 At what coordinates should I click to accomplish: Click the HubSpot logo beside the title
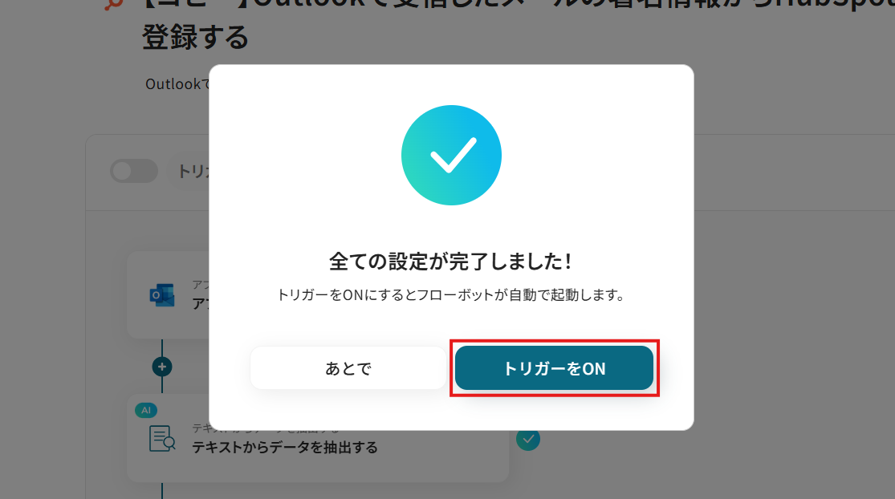(x=114, y=5)
